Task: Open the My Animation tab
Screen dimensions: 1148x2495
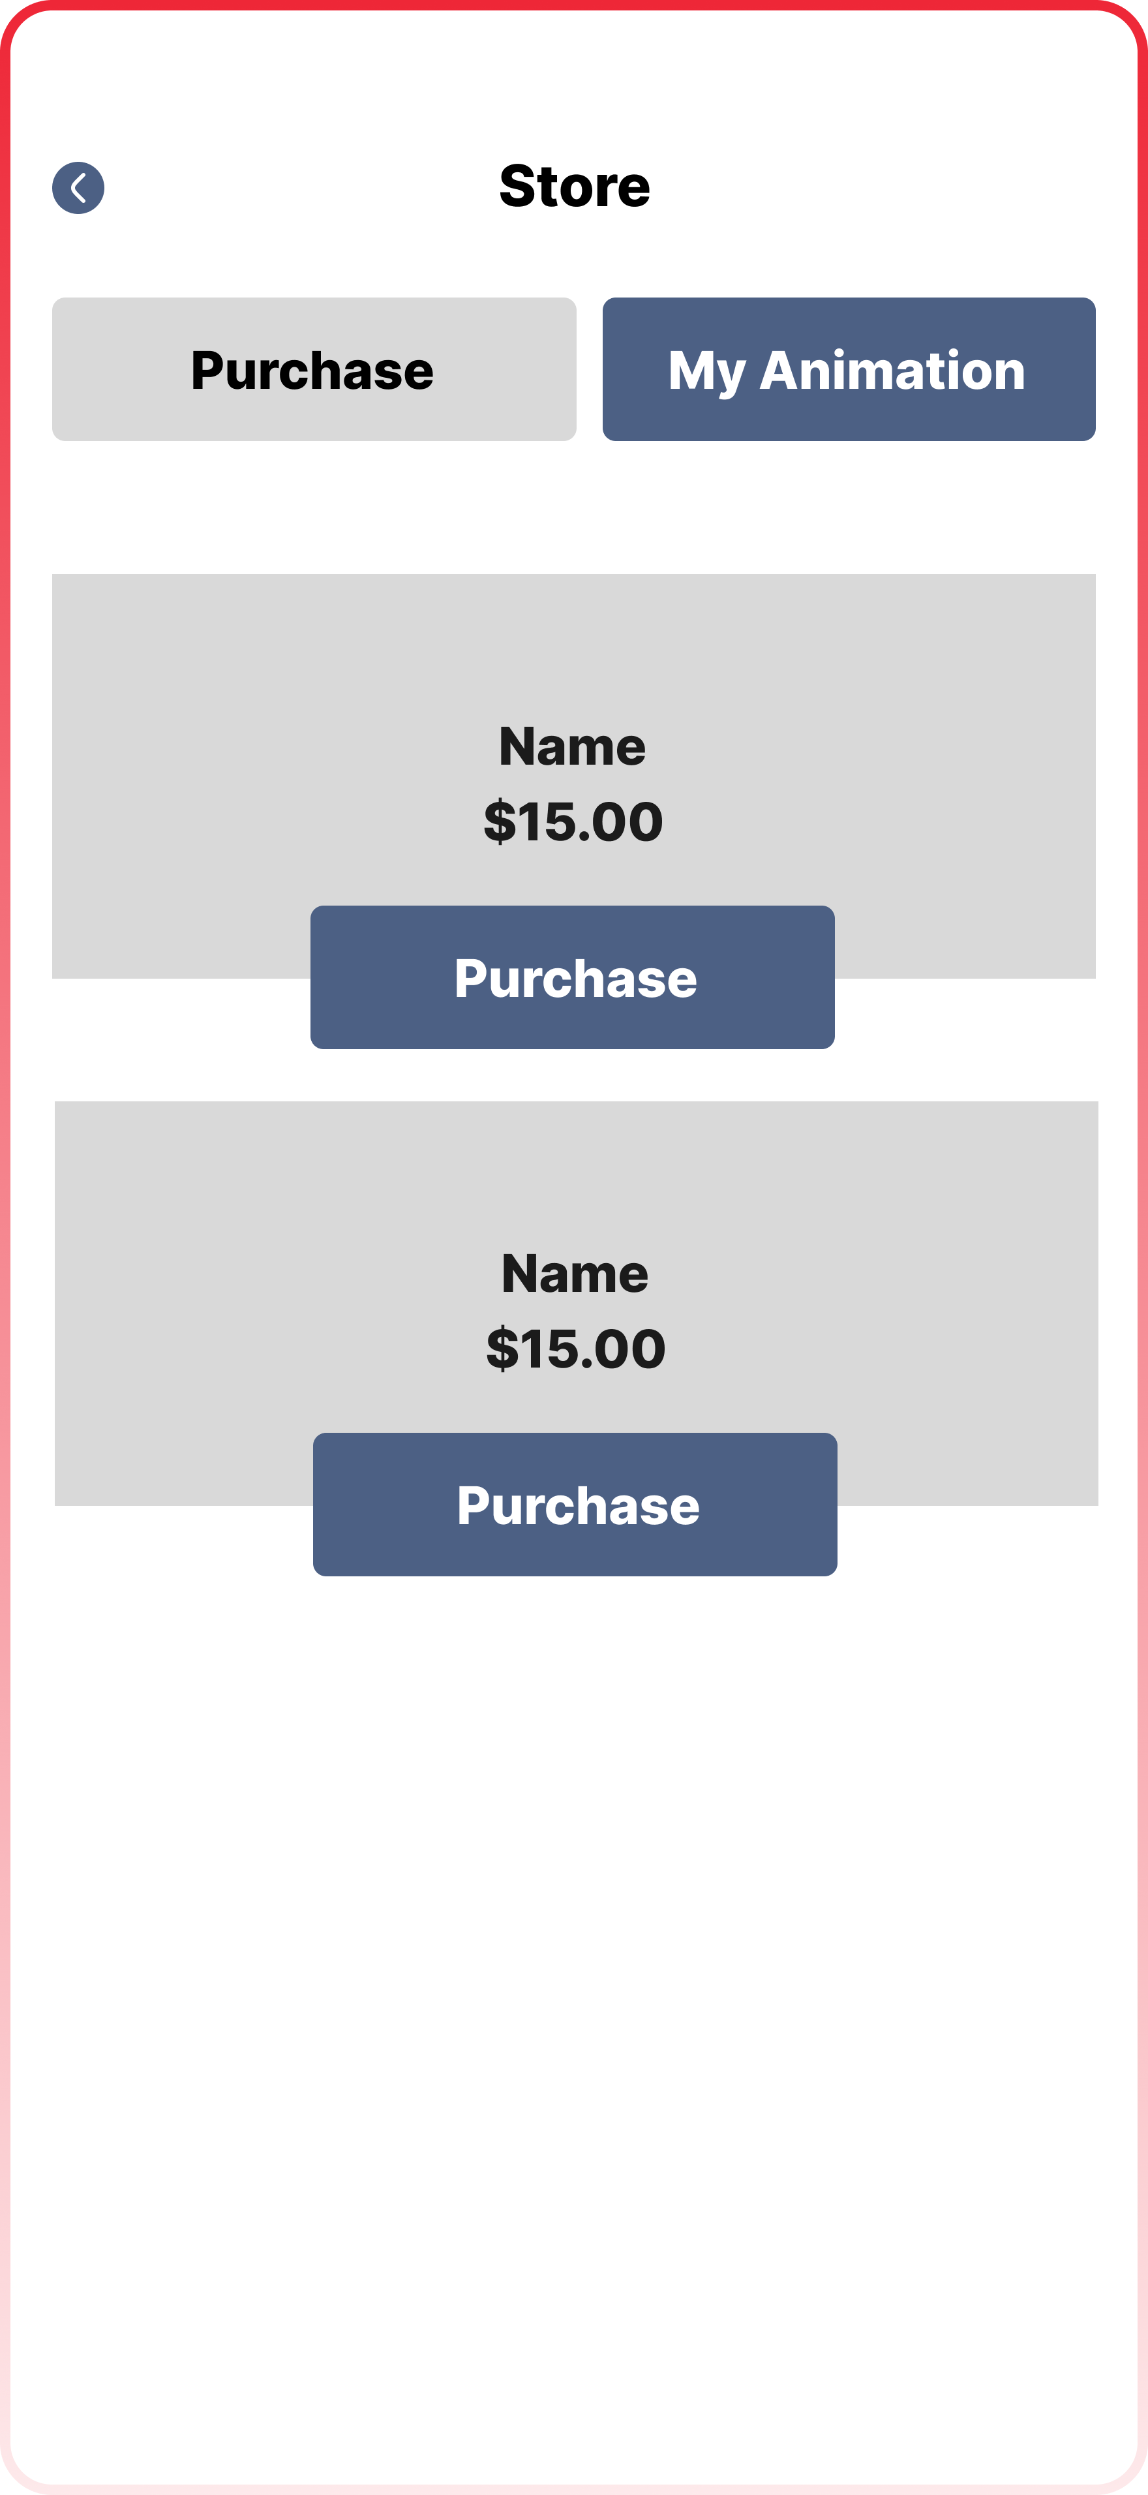Action: pos(848,369)
